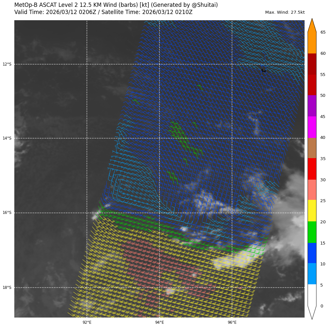Click the Valid Time subtitle line
Image resolution: width=328 pixels, height=327 pixels.
pyautogui.click(x=103, y=12)
